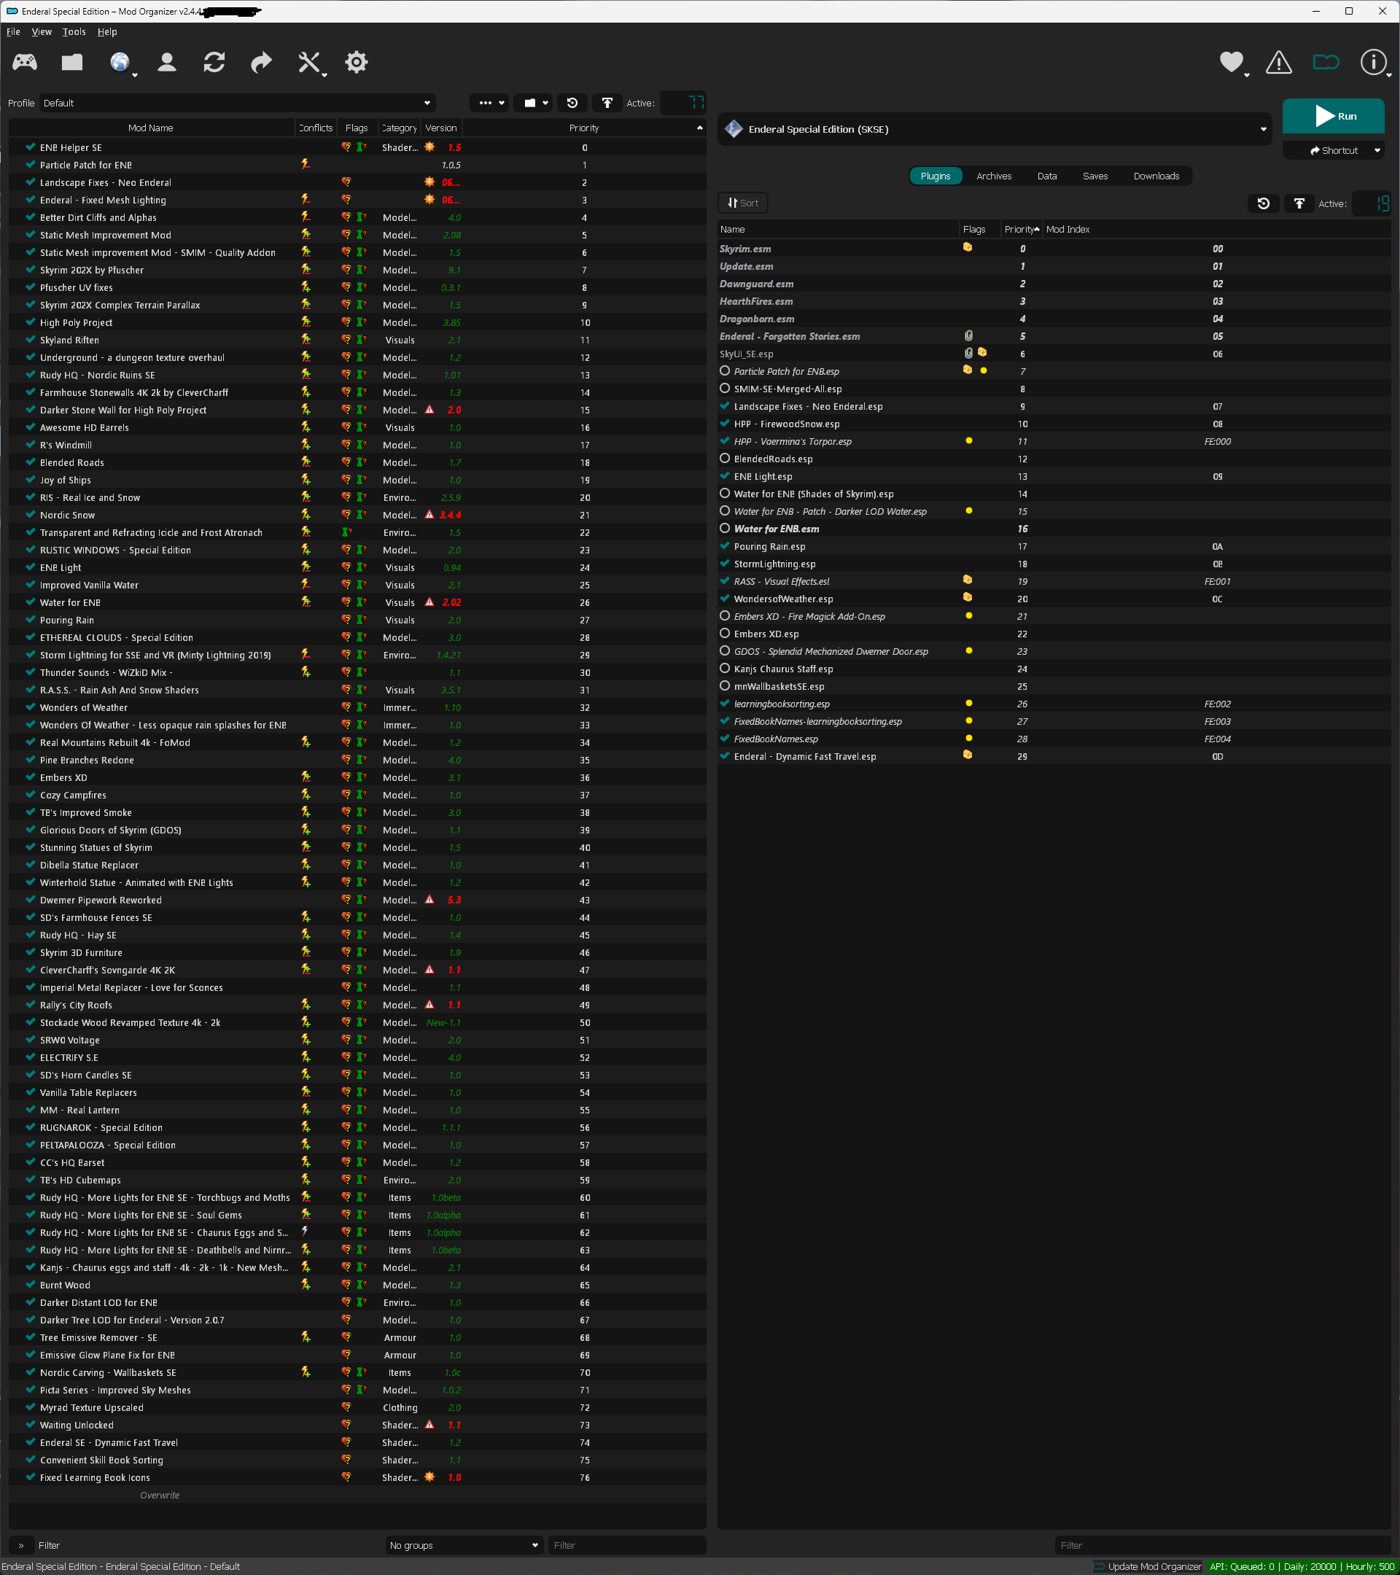This screenshot has height=1575, width=1400.
Task: Switch to the Downloads tab
Action: coord(1156,176)
